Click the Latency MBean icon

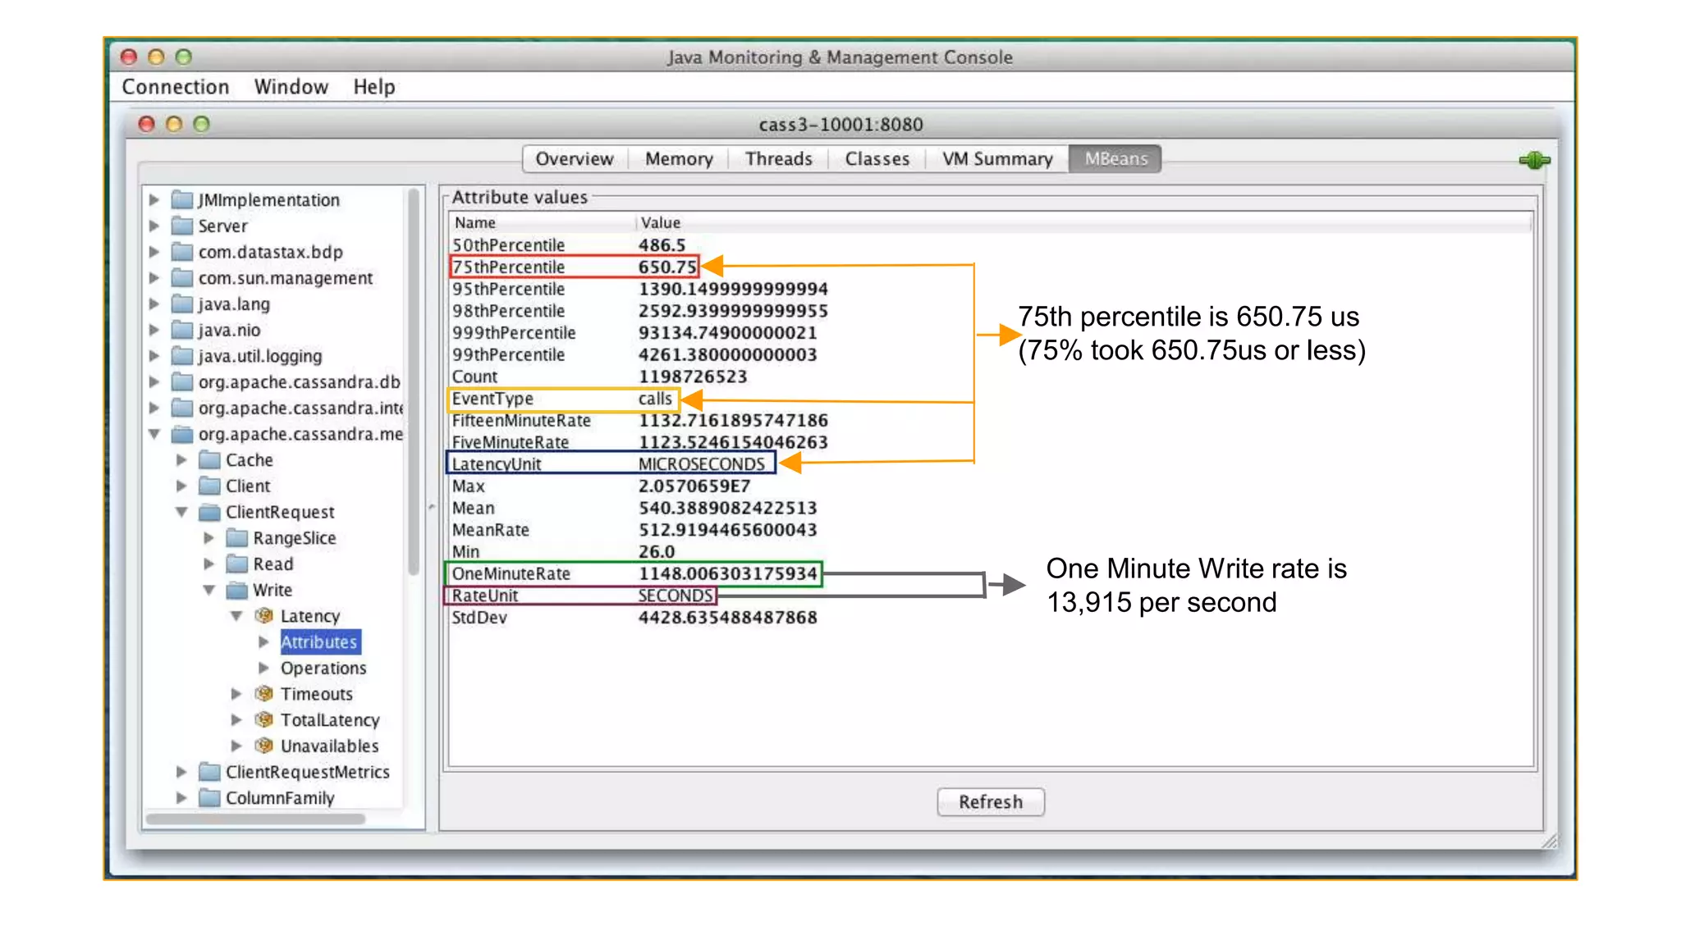pos(263,616)
